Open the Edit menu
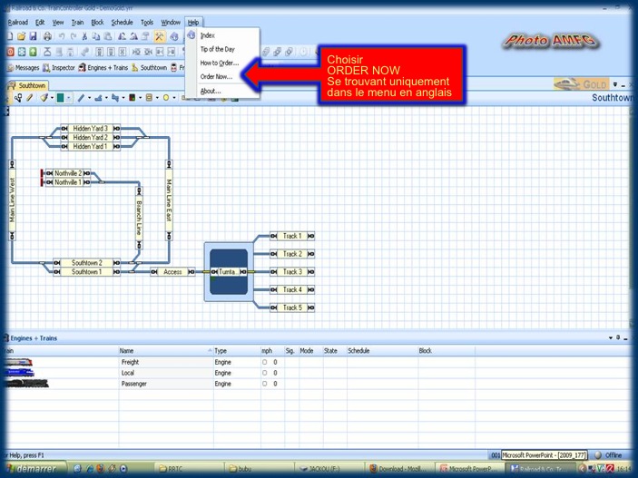Image resolution: width=638 pixels, height=478 pixels. coord(40,23)
